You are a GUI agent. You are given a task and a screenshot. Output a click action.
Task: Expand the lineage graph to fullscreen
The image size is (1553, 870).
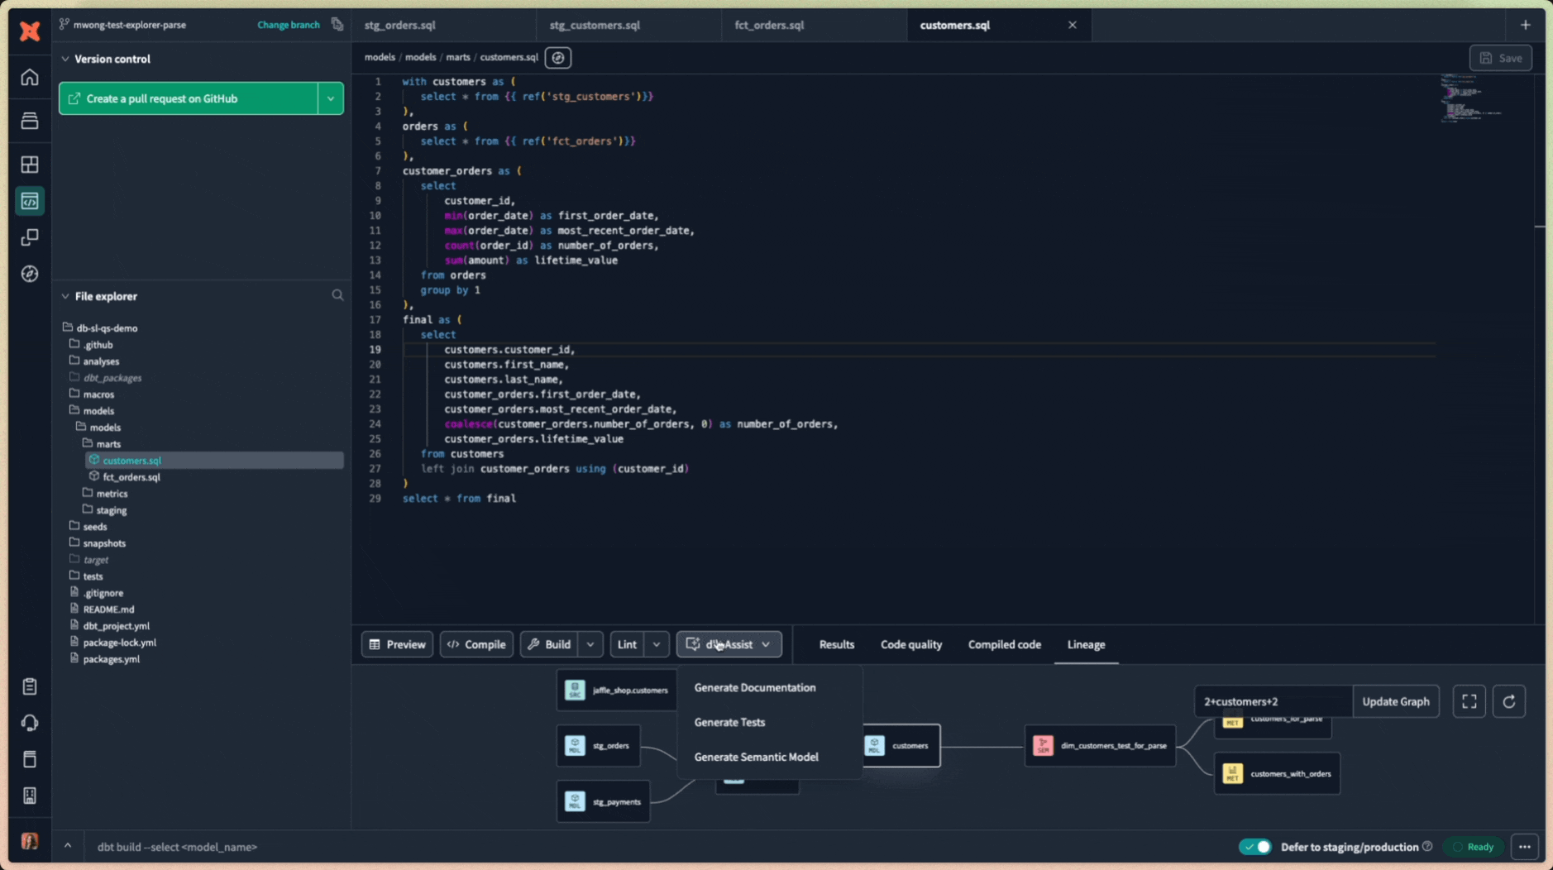coord(1470,700)
